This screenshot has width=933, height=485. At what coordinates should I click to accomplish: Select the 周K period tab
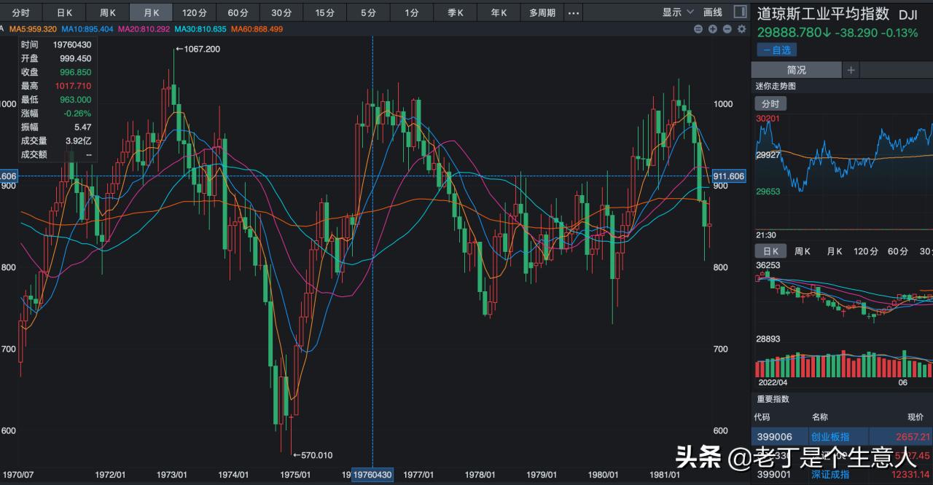(108, 12)
